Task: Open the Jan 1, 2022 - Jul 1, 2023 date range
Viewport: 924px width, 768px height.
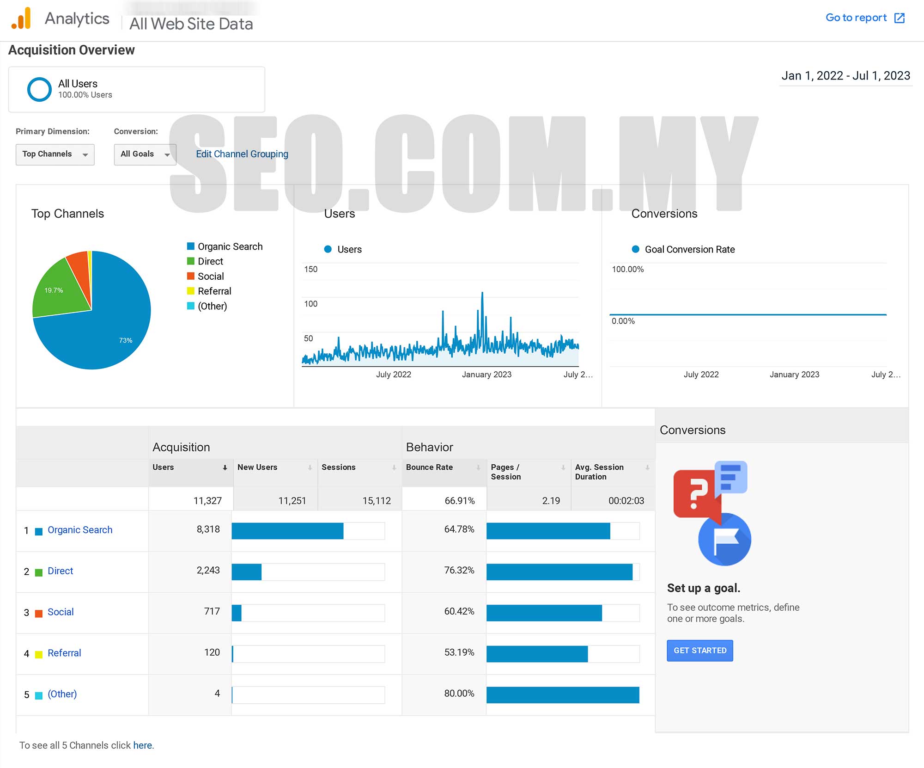Action: click(845, 76)
